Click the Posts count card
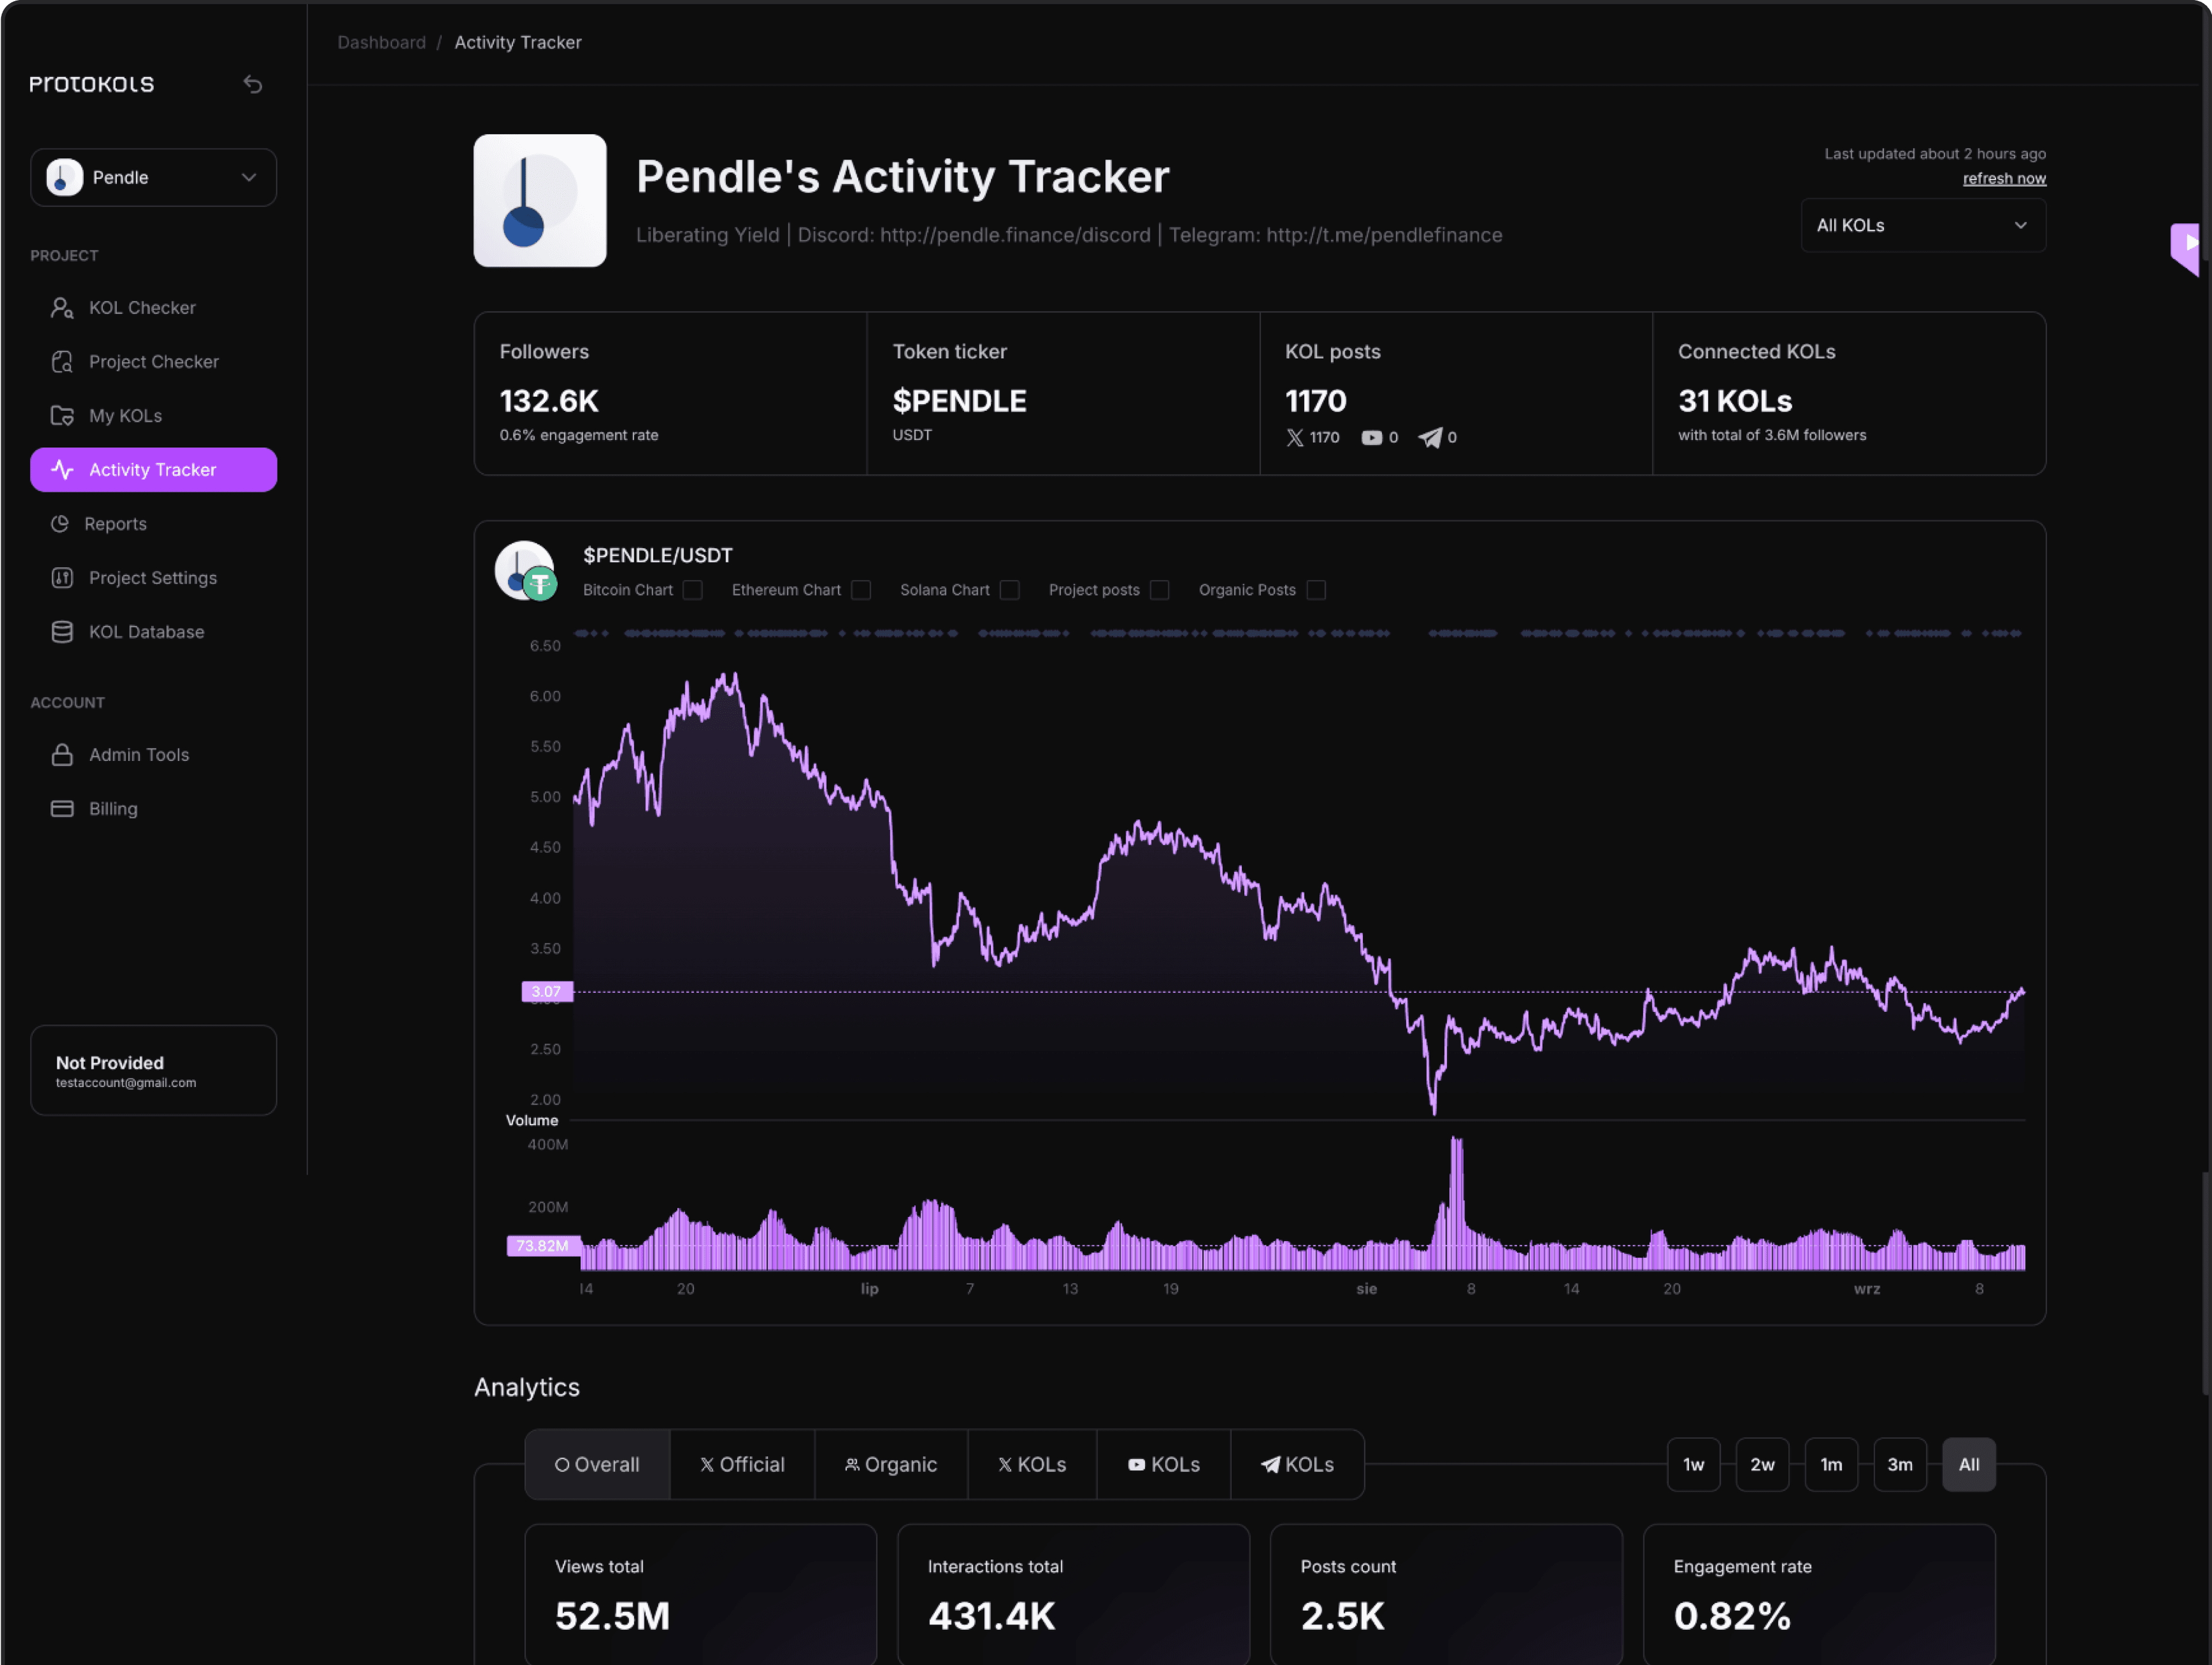 (1447, 1595)
